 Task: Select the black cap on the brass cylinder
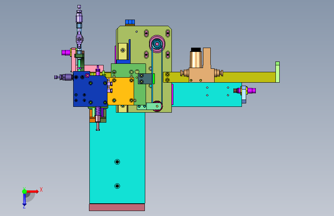[x=196, y=50]
